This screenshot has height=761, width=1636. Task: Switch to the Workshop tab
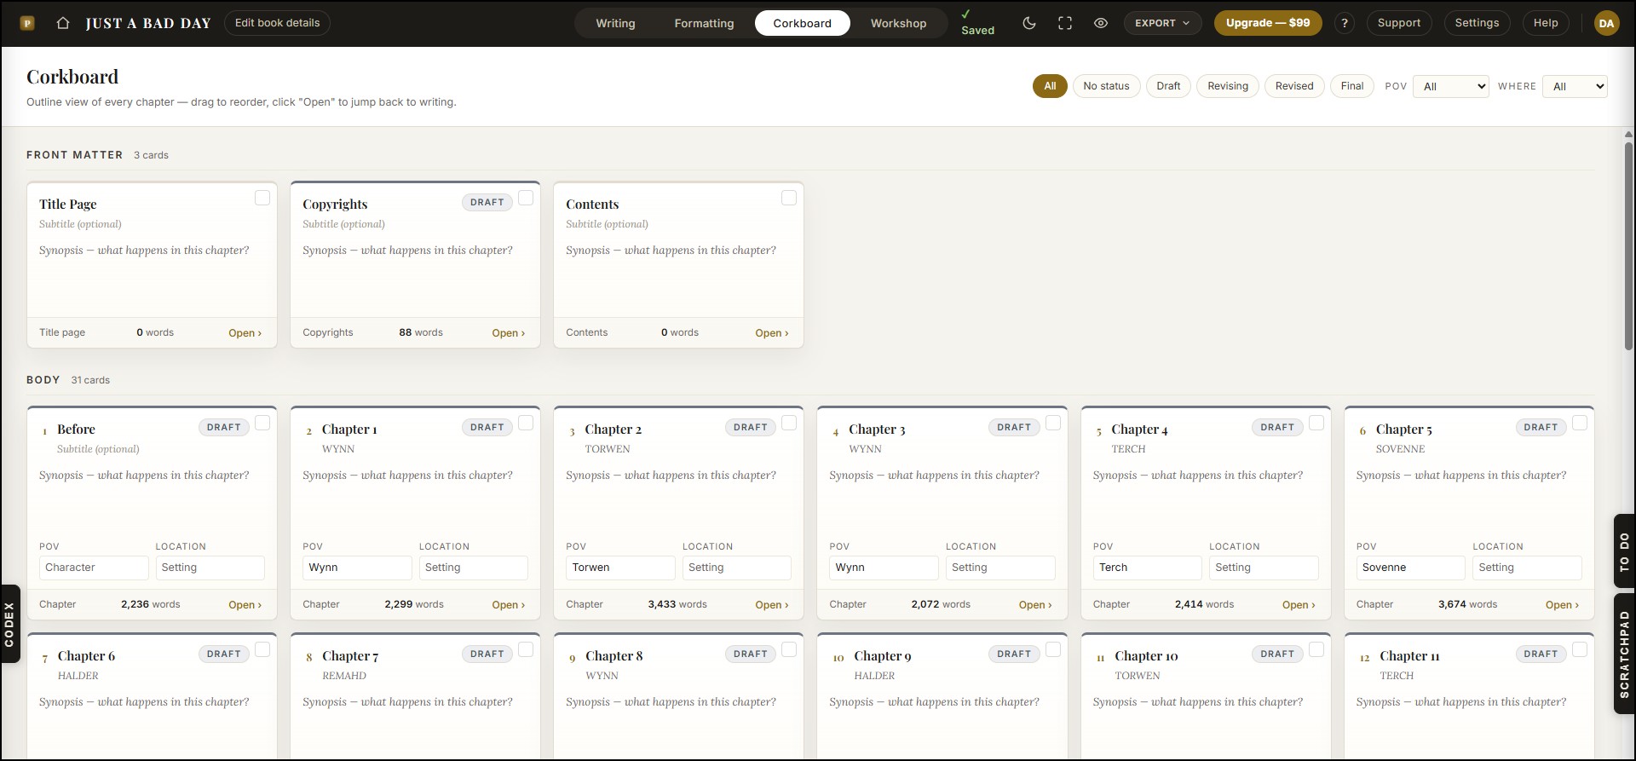(898, 23)
